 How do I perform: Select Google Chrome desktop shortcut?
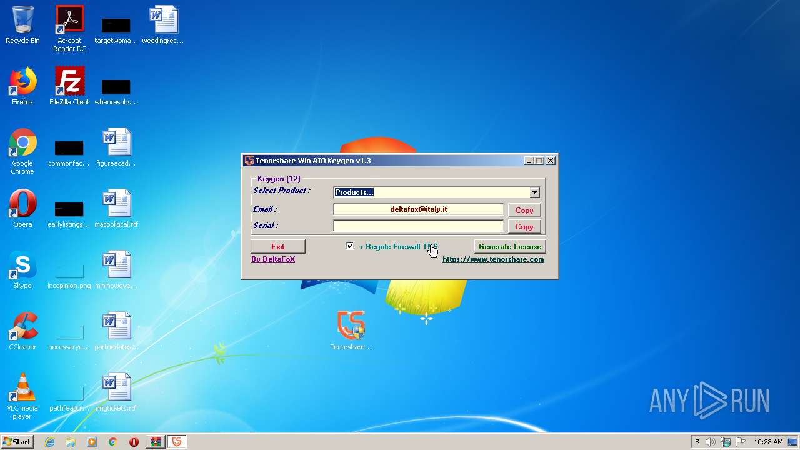click(x=22, y=152)
